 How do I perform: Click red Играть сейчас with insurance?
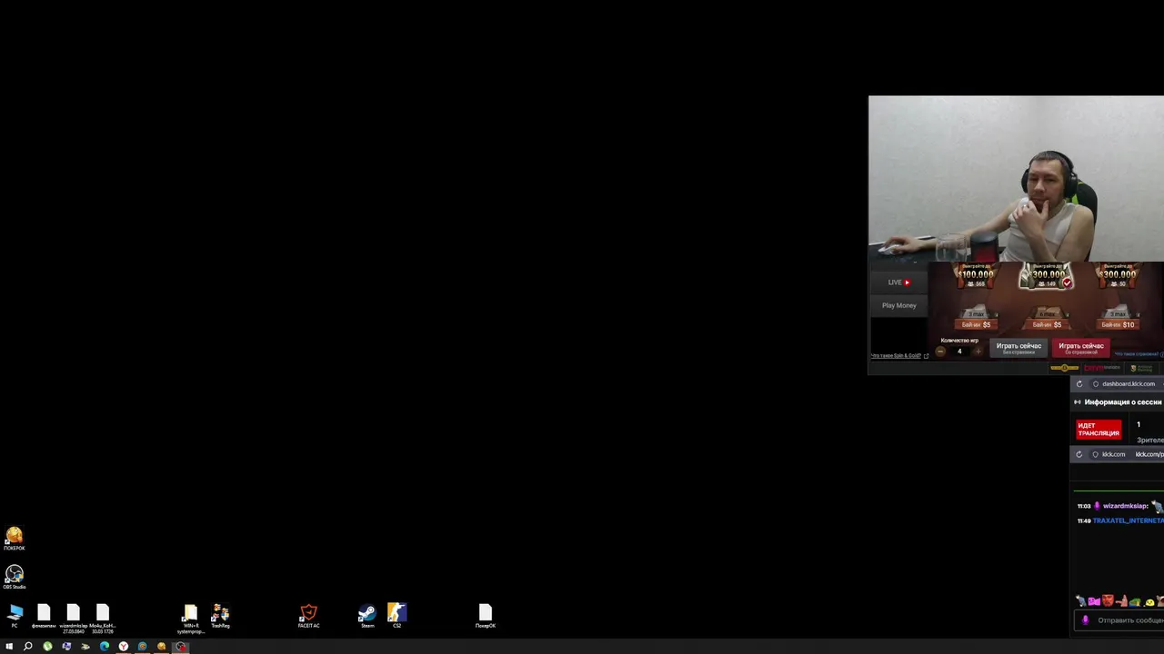click(x=1081, y=348)
